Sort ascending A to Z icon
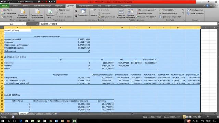The width and height of the screenshot is (219, 123). click(x=76, y=11)
